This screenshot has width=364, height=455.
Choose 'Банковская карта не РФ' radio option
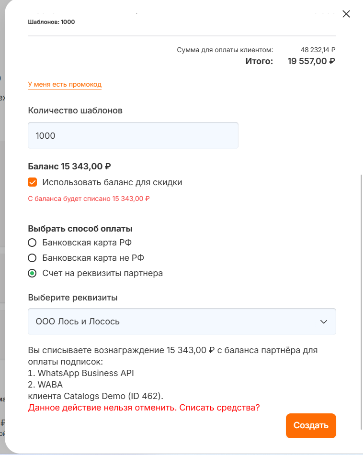[x=33, y=258]
